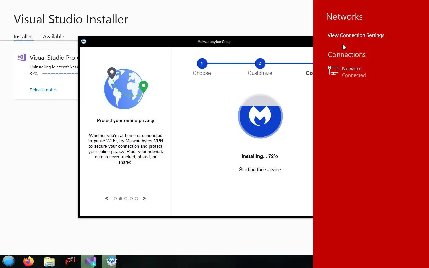The width and height of the screenshot is (429, 268).
Task: Select the second promo carousel dot
Action: [x=120, y=199]
